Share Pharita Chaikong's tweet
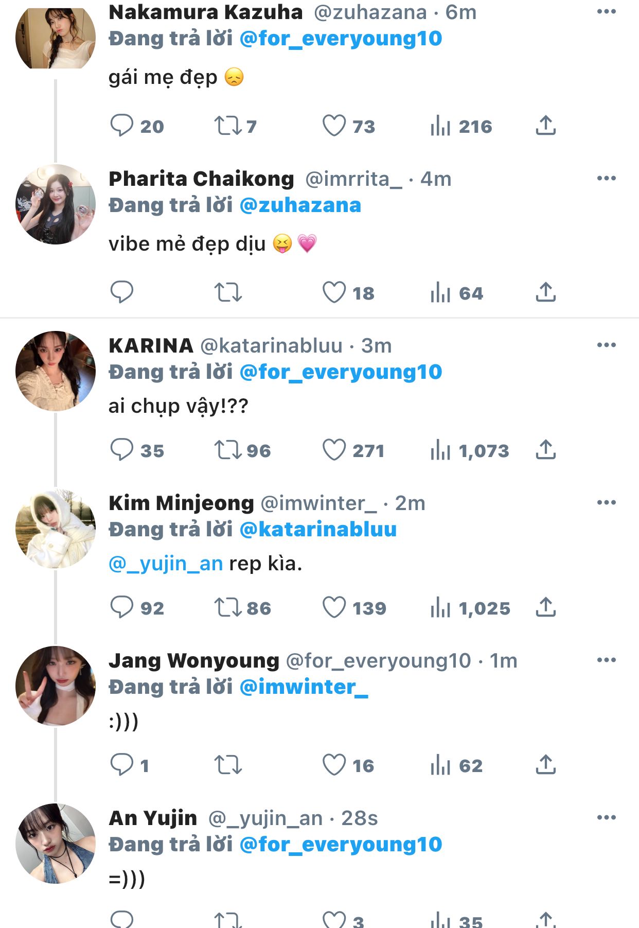 545,292
